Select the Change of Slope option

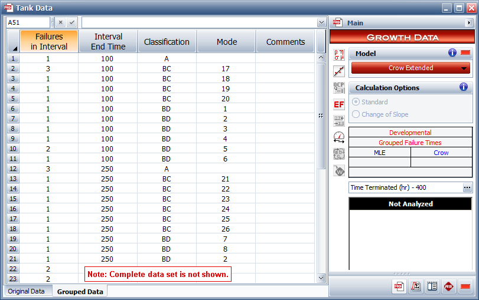coord(356,114)
